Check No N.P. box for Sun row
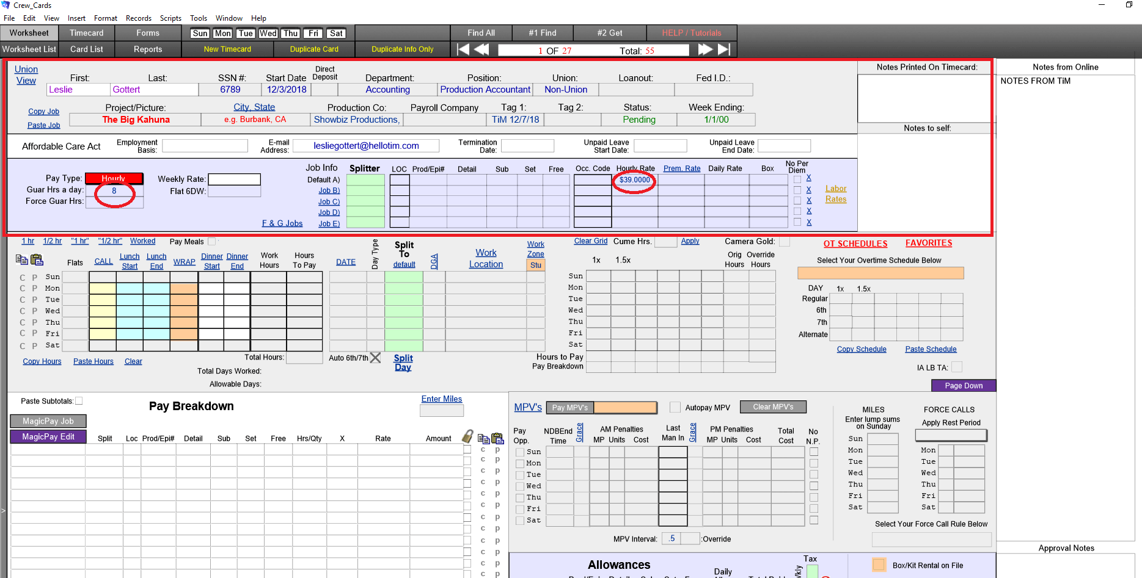 pyautogui.click(x=814, y=452)
